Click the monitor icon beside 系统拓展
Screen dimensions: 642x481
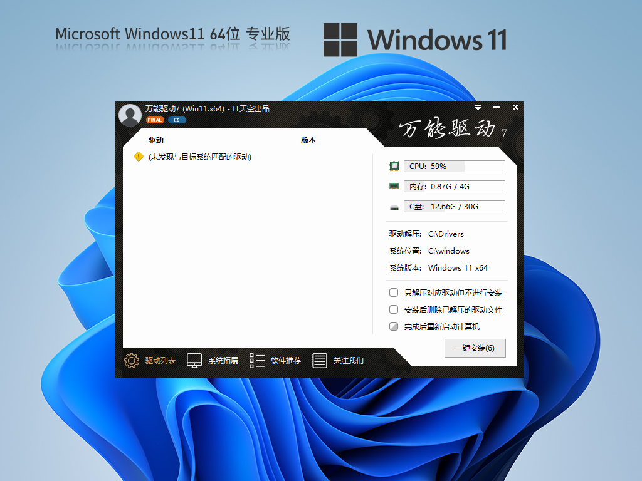[193, 361]
